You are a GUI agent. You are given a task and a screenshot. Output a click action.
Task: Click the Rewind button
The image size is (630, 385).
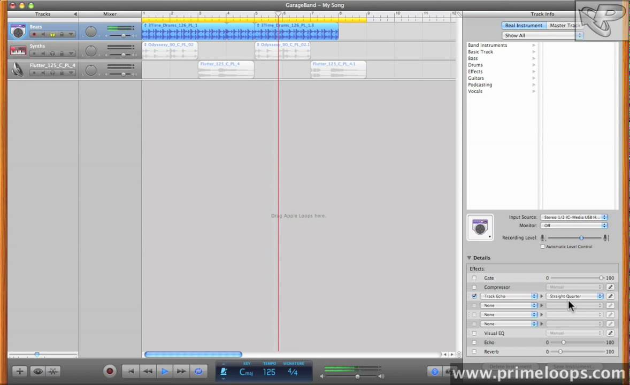(148, 371)
